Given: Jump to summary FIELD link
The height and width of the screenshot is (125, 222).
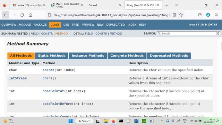Looking at the screenshot, I should click(x=35, y=34).
